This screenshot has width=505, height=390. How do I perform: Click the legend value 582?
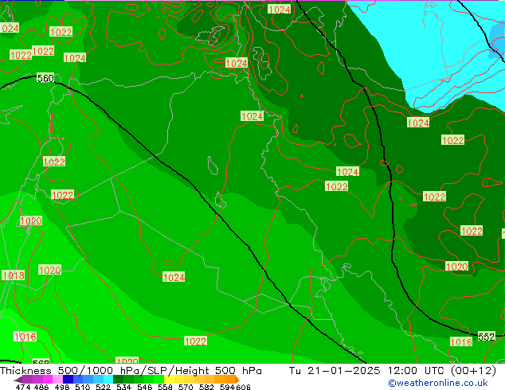pos(206,387)
